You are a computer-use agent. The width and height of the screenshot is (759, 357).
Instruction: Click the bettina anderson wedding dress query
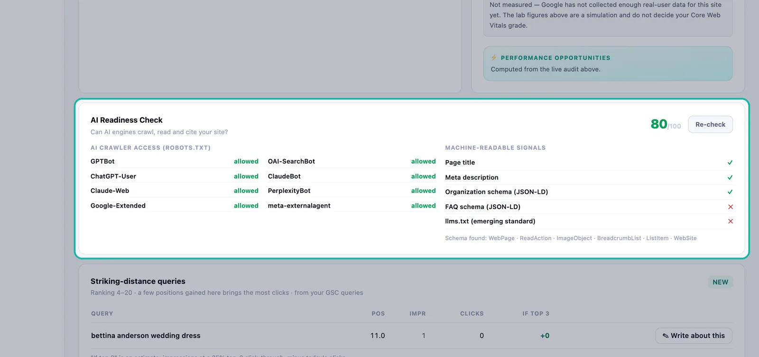(x=146, y=336)
